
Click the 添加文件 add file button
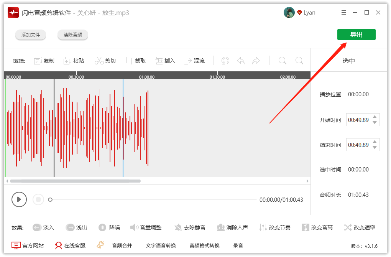pos(31,34)
